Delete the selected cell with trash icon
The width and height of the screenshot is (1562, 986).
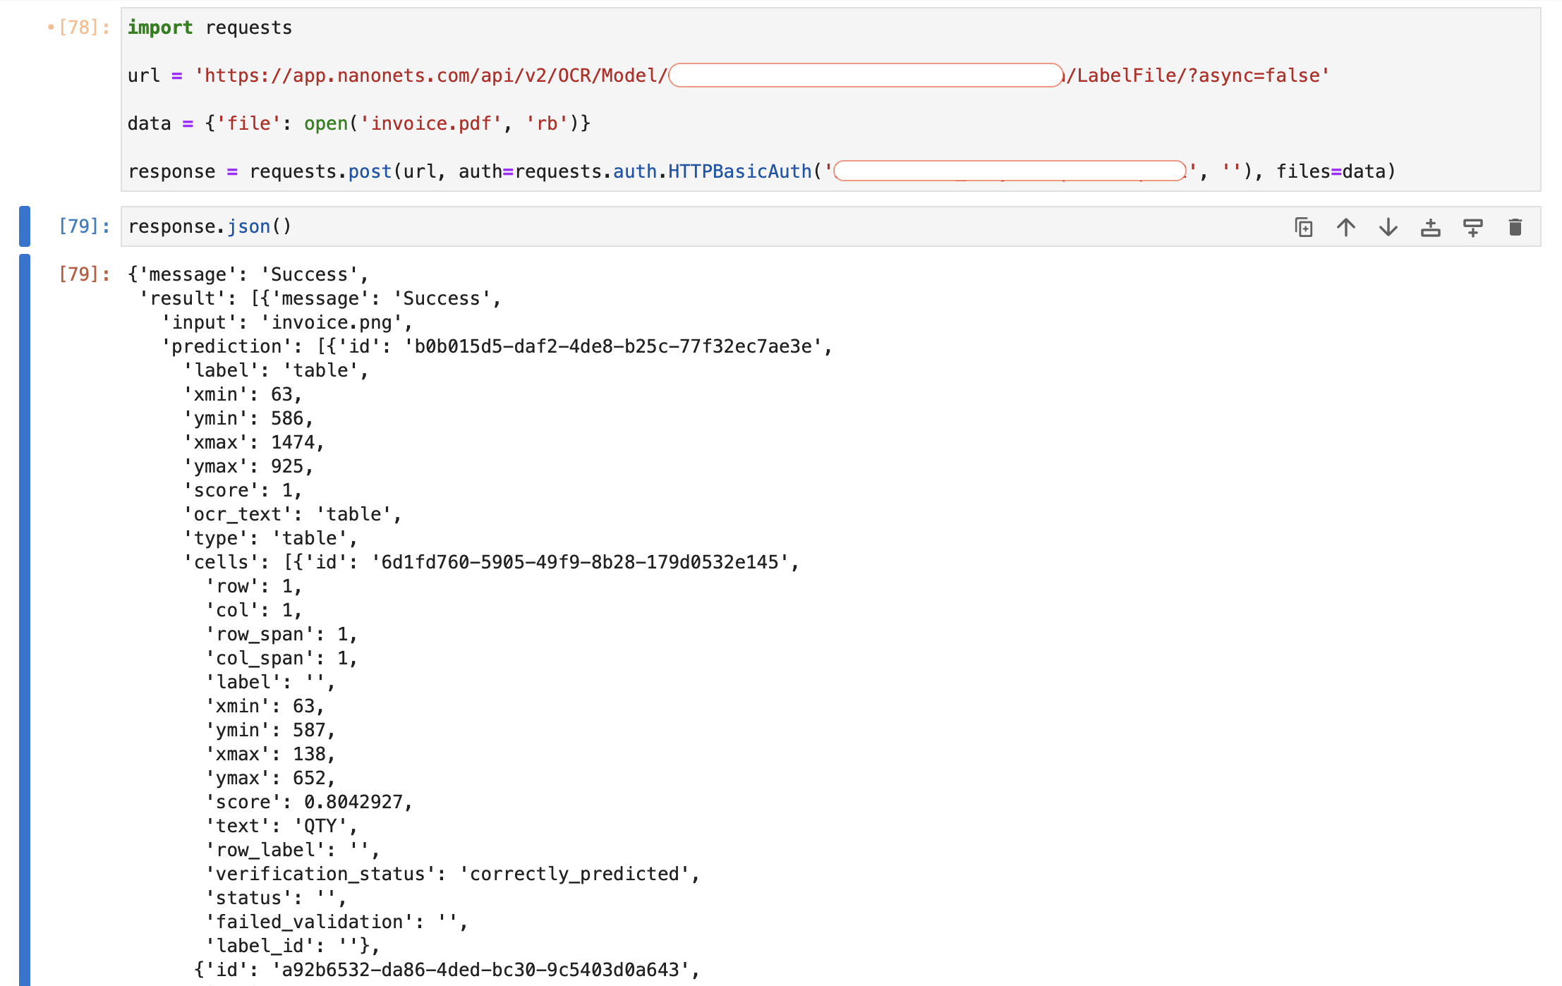pos(1515,227)
